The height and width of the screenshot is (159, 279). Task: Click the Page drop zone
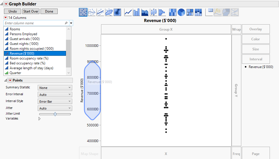(256, 154)
